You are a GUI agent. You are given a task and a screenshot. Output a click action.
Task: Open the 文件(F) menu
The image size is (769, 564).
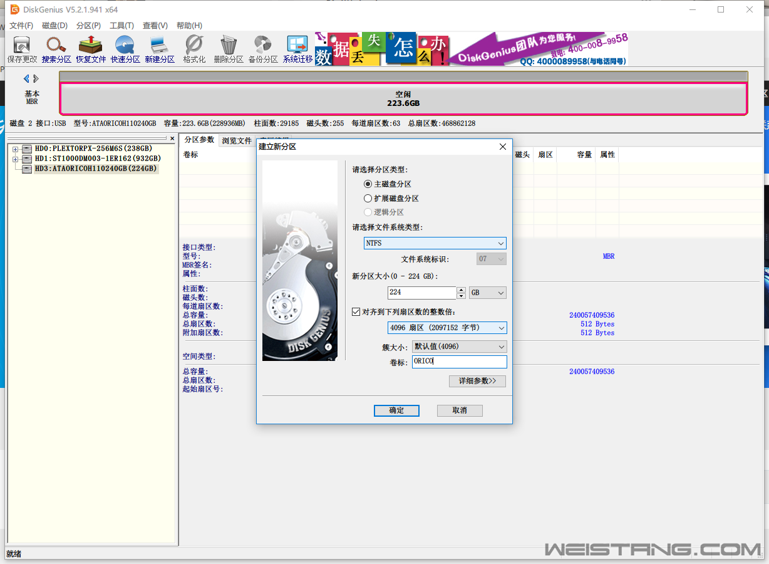pyautogui.click(x=21, y=26)
